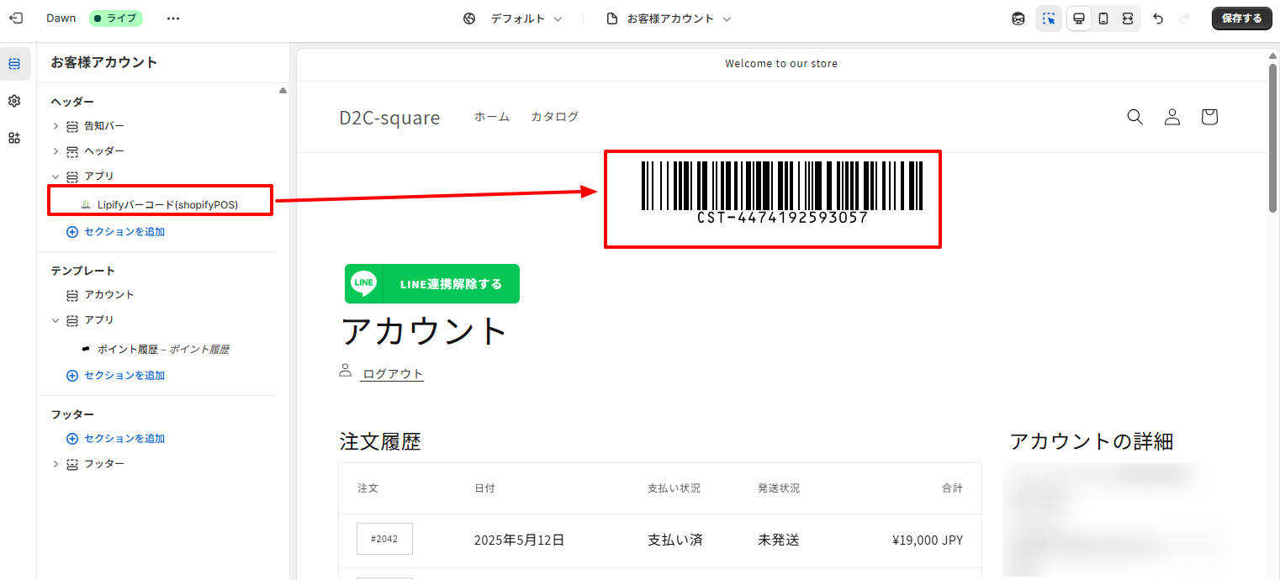Switch to desktop preview icon

[1079, 18]
